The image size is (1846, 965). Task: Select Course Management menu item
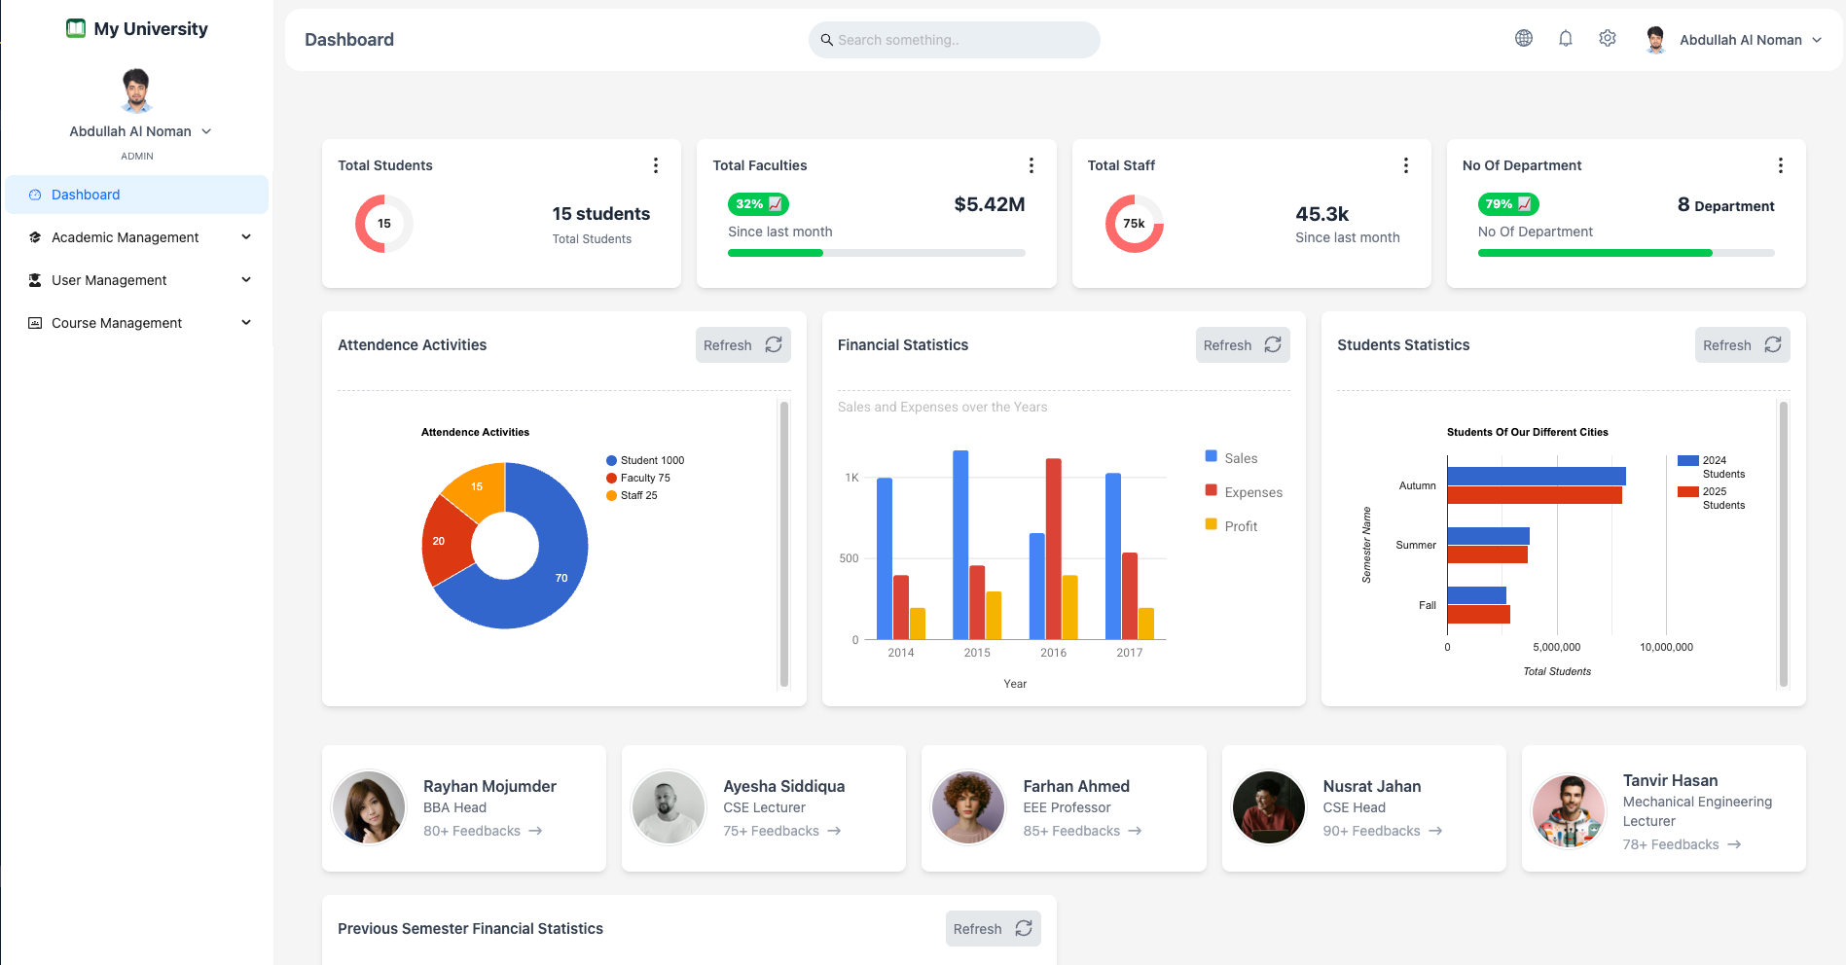click(x=137, y=323)
